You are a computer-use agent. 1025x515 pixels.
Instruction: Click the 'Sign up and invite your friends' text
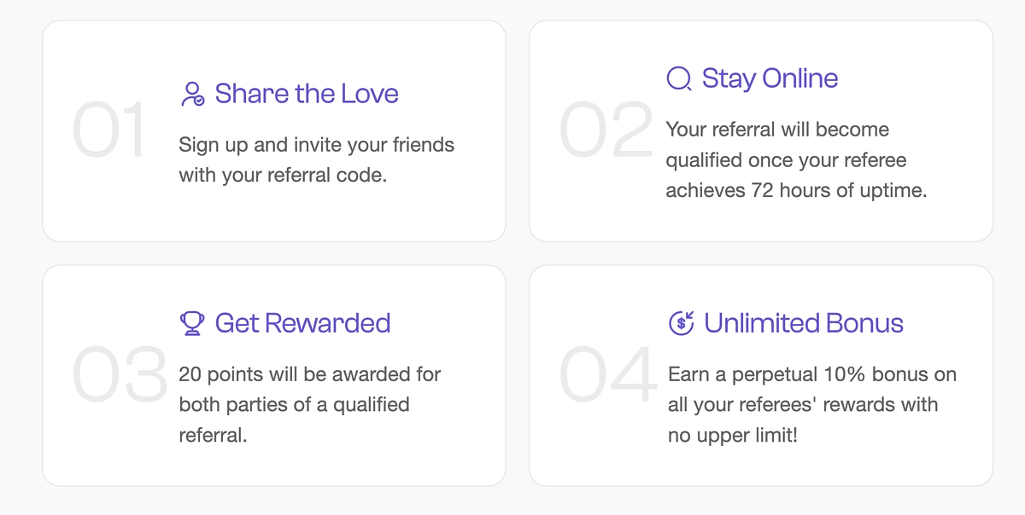point(317,145)
